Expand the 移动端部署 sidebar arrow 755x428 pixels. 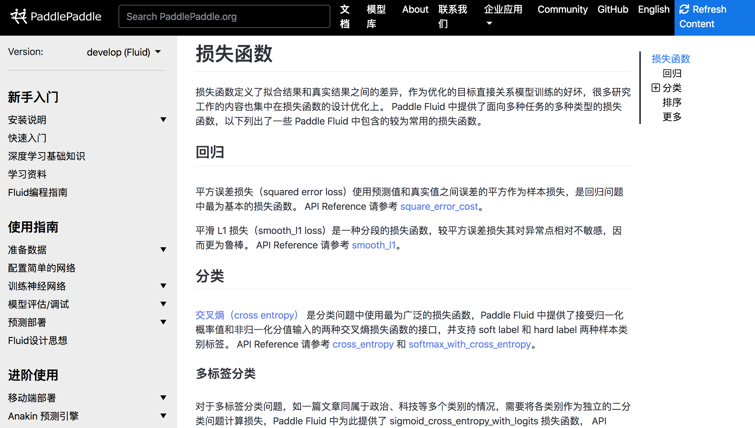point(163,398)
